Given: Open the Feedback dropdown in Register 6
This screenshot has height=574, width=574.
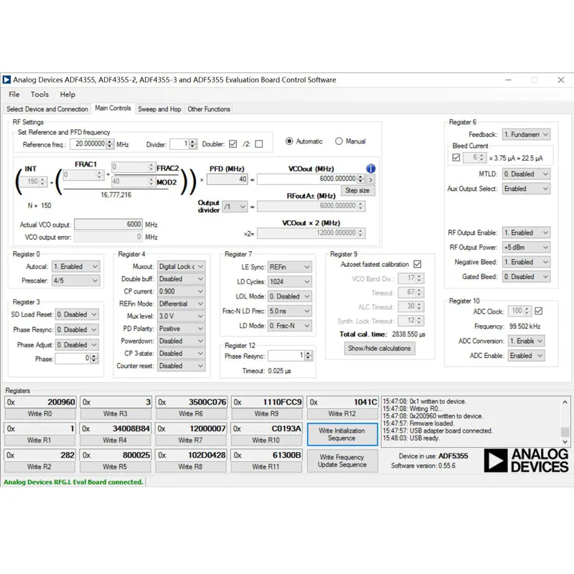Looking at the screenshot, I should (526, 134).
